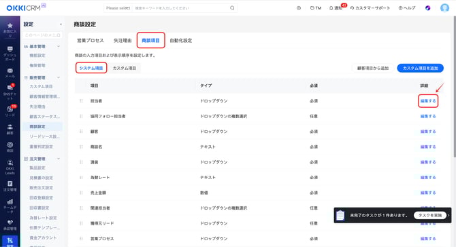Open the 注文管理 sidebar icon
Viewport: 456px width, 247px height.
10,186
